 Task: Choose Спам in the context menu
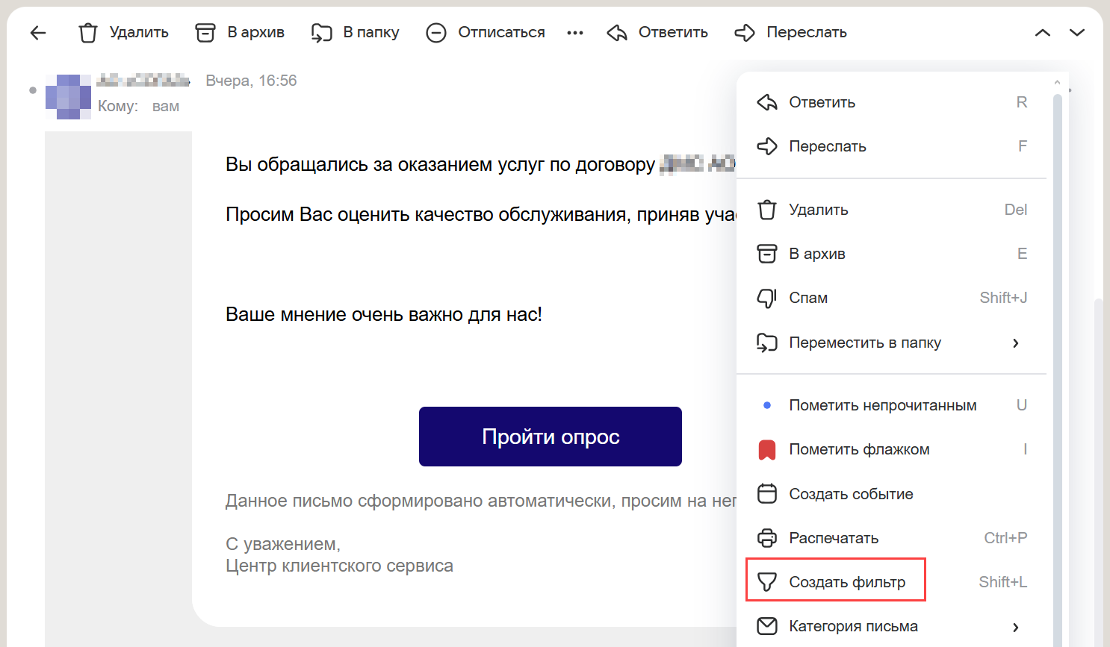pos(808,298)
